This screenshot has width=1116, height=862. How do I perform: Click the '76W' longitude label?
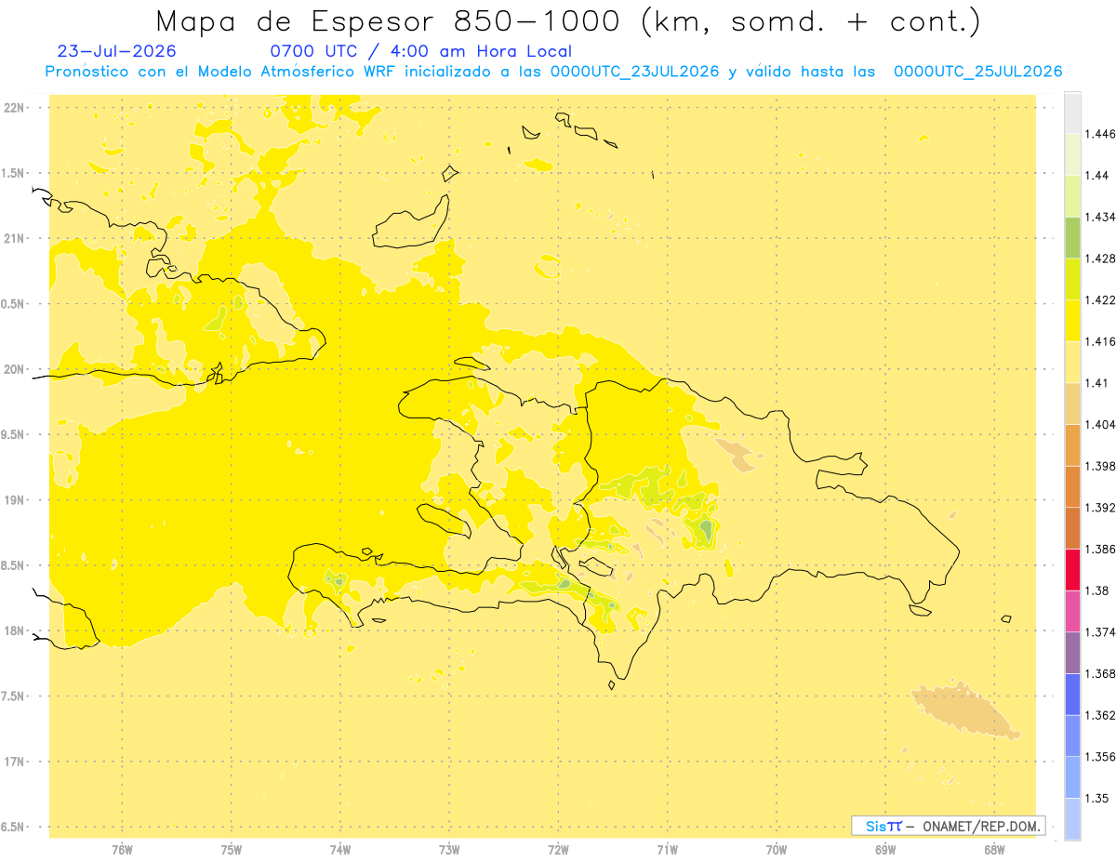click(x=122, y=850)
